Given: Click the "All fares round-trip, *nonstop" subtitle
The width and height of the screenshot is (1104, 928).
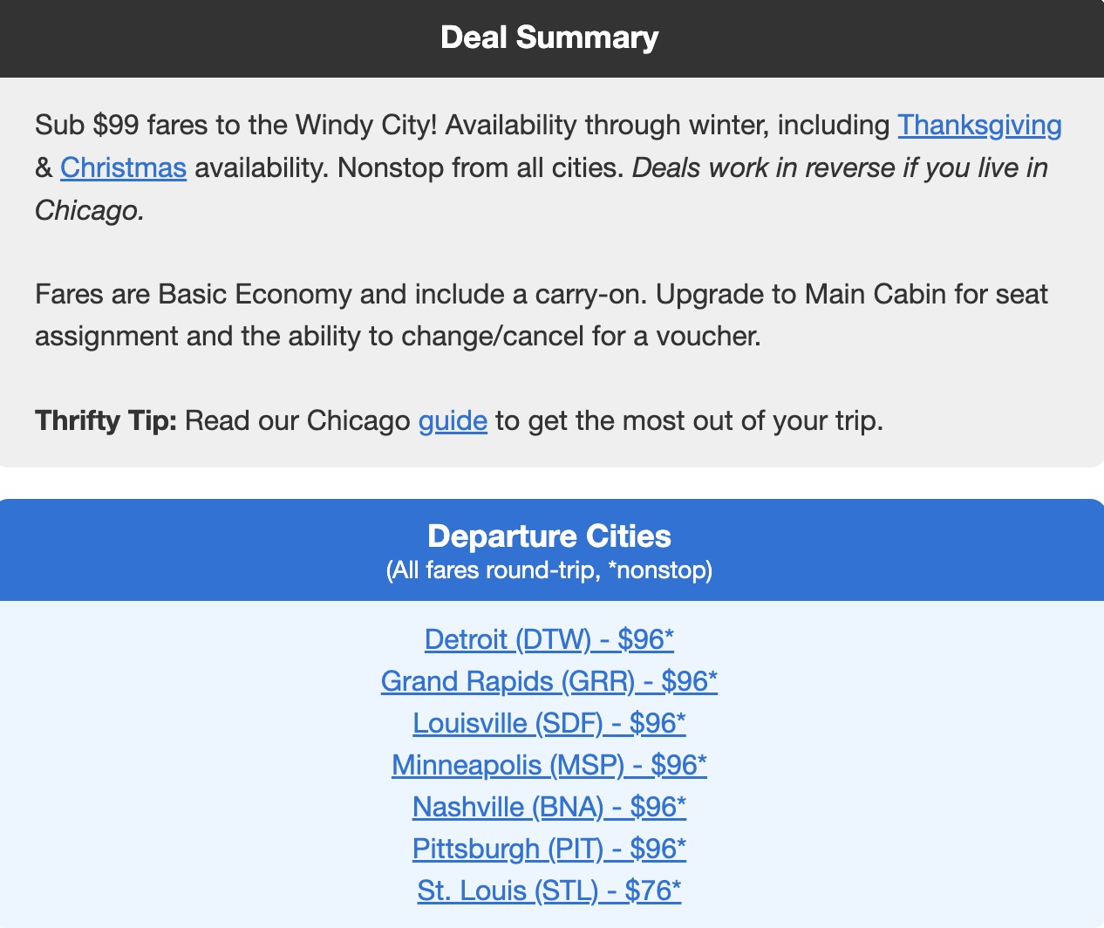Looking at the screenshot, I should (x=549, y=570).
